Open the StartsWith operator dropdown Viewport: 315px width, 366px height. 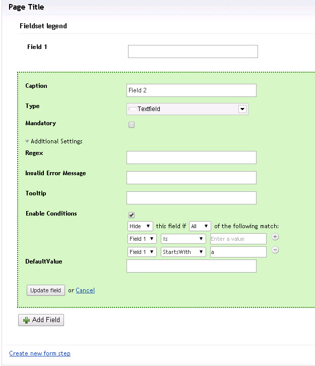point(183,252)
